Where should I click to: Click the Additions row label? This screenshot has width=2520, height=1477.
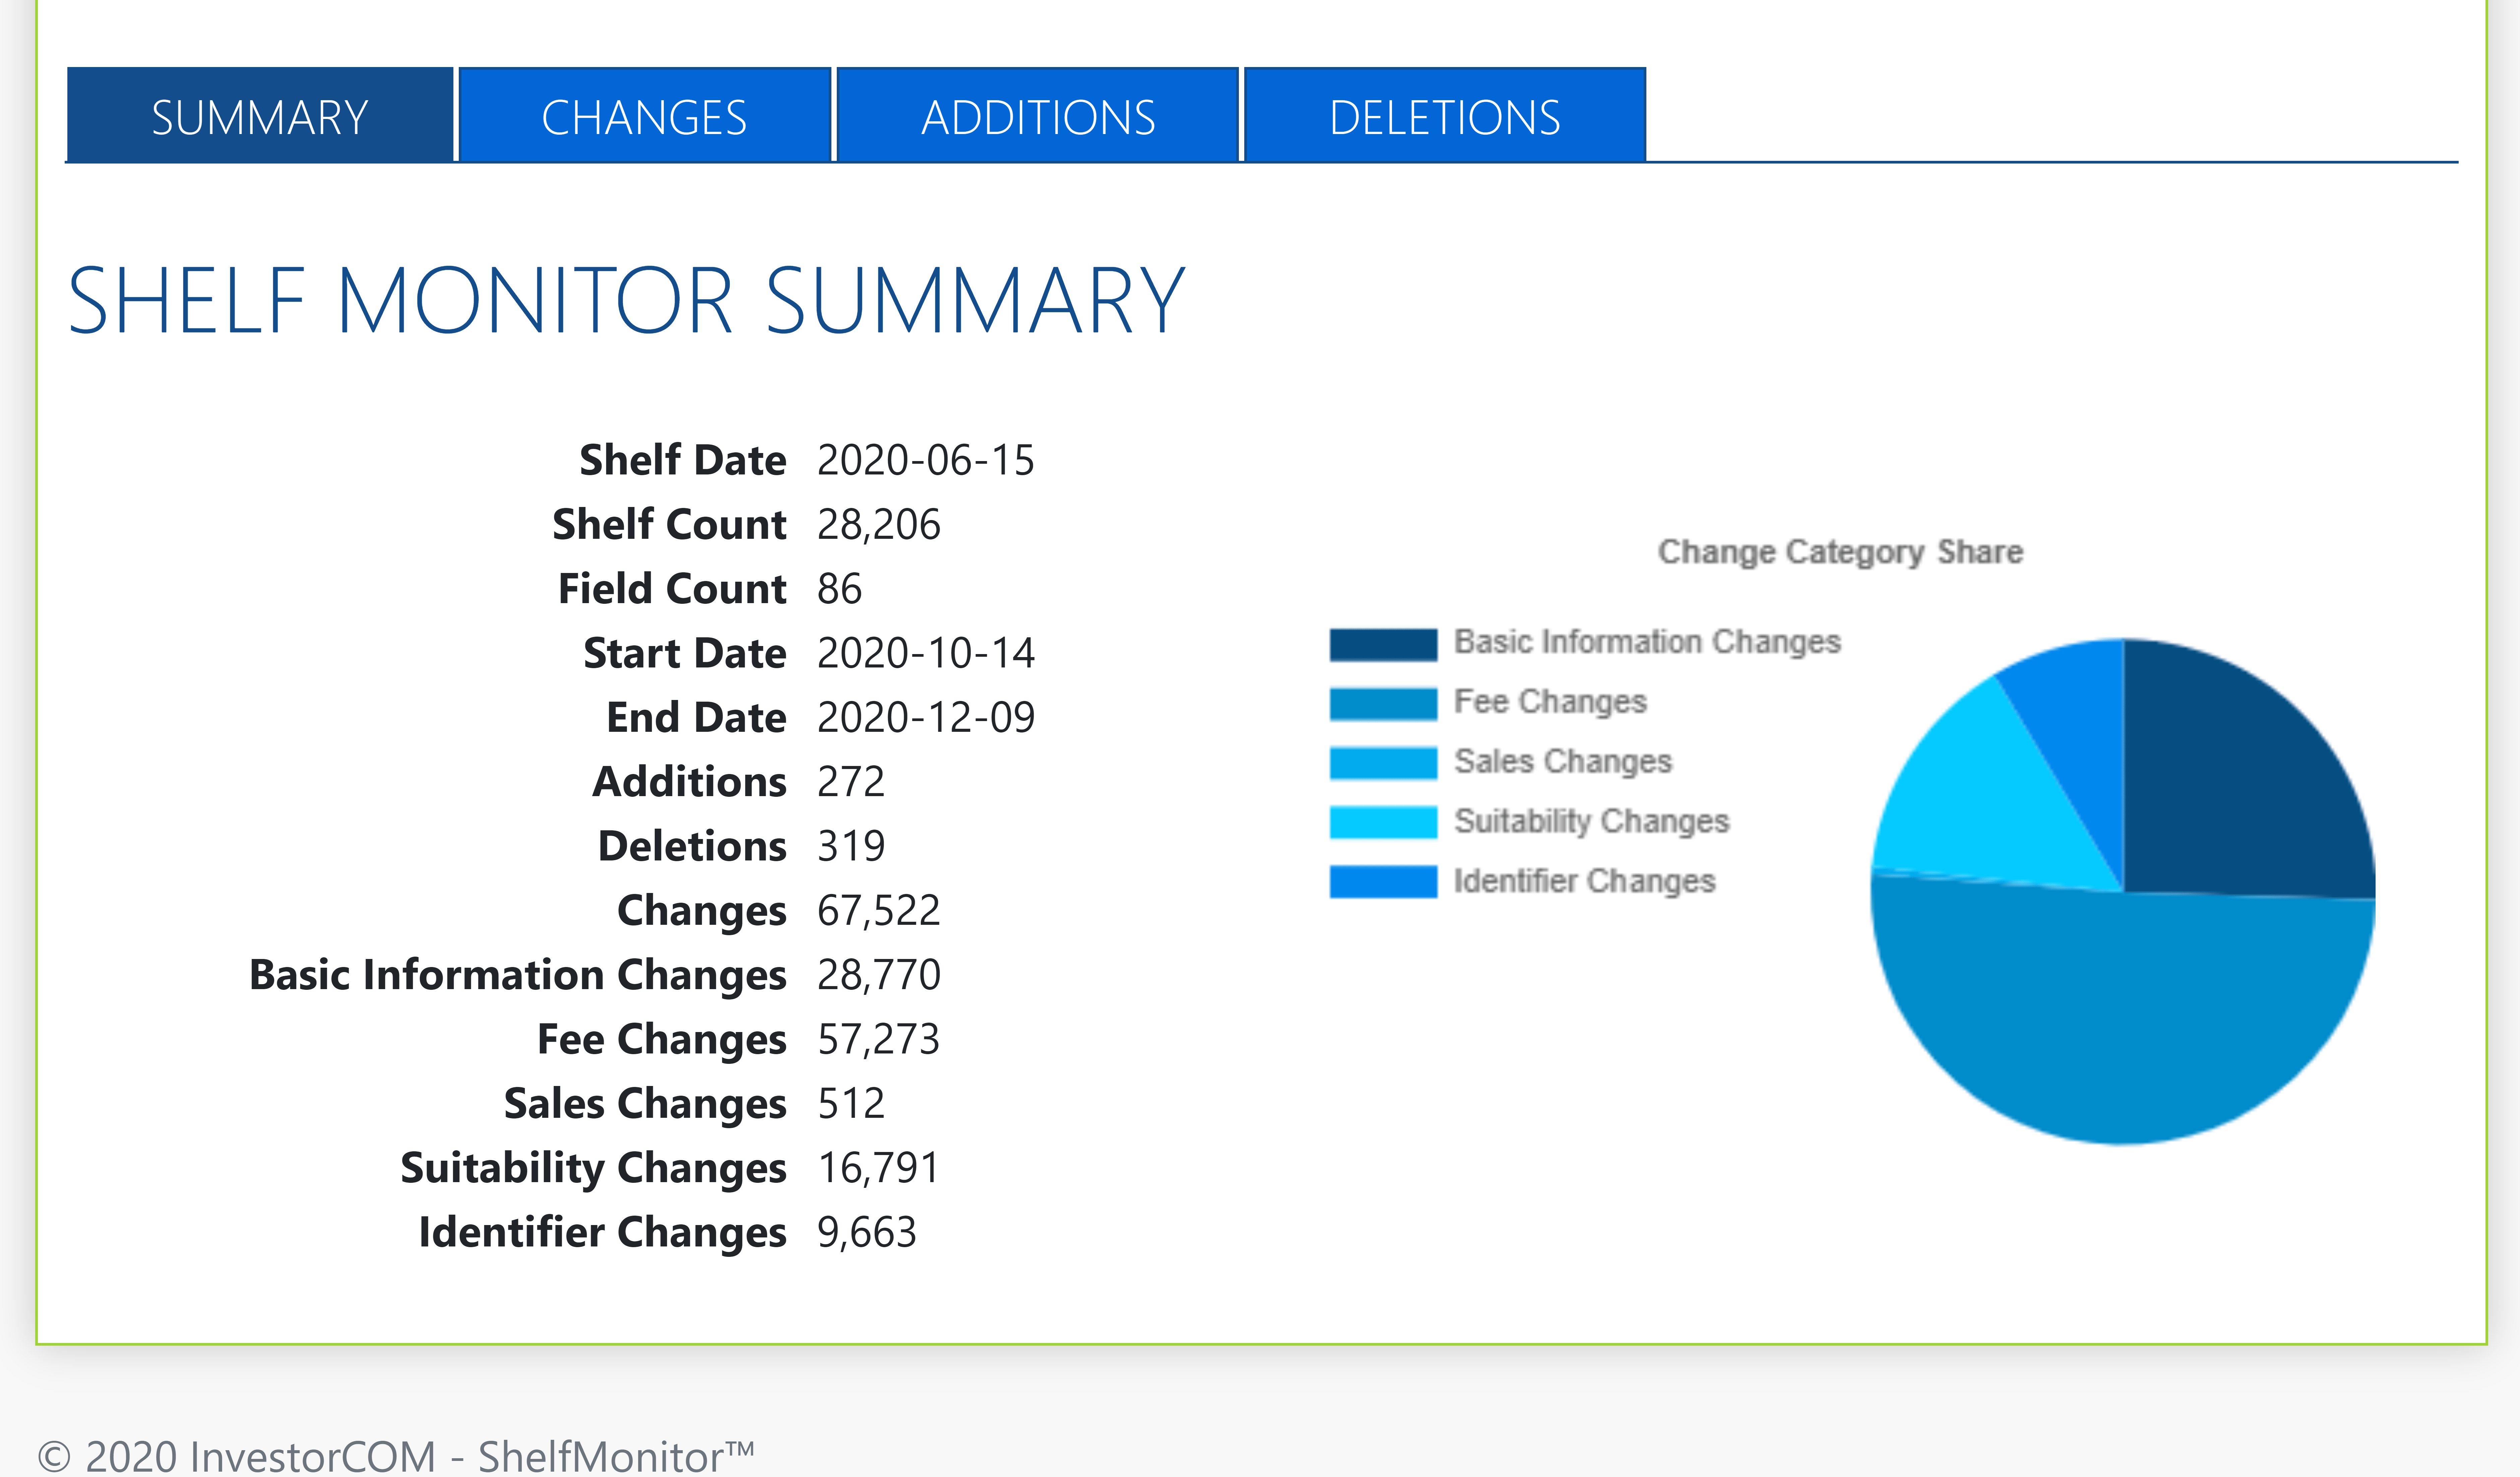click(x=690, y=782)
